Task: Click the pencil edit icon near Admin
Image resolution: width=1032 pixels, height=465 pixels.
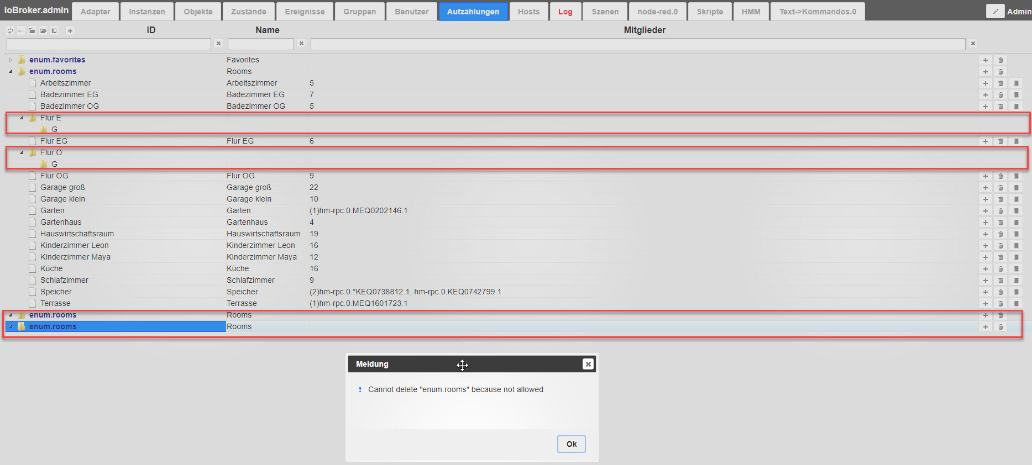Action: (x=995, y=11)
